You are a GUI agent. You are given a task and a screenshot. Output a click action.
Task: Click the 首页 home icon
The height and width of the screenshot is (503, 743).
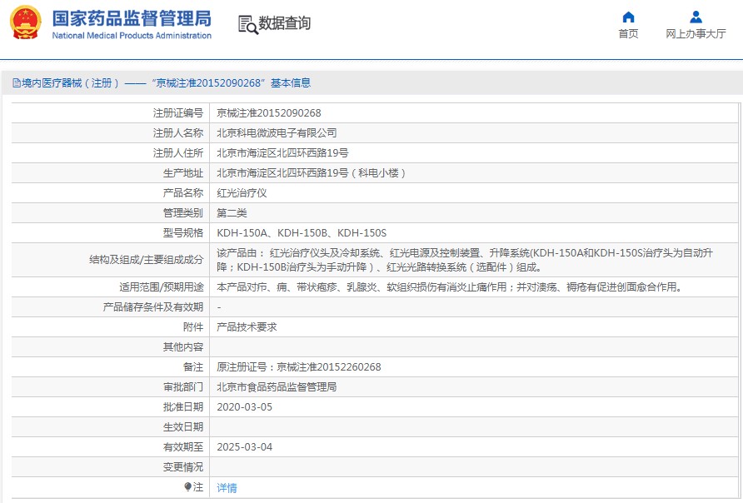click(x=628, y=17)
